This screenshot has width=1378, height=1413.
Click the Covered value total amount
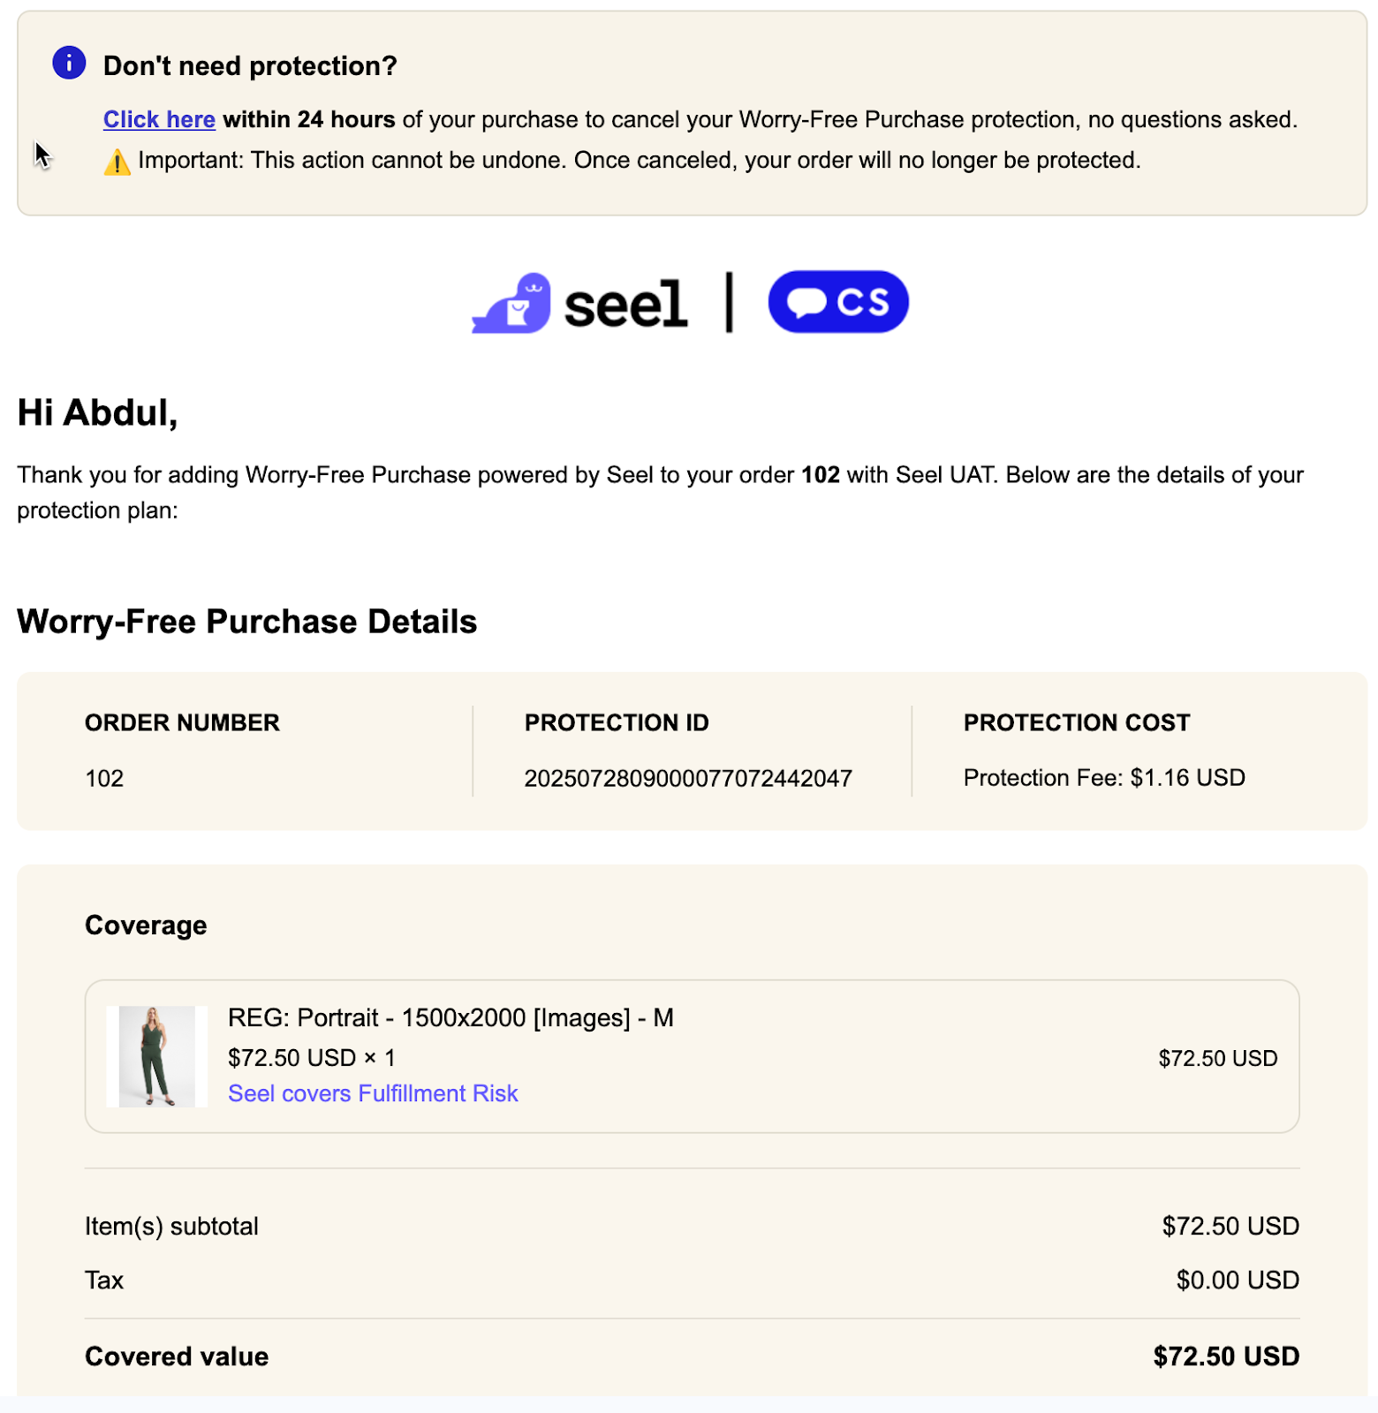point(1225,1356)
